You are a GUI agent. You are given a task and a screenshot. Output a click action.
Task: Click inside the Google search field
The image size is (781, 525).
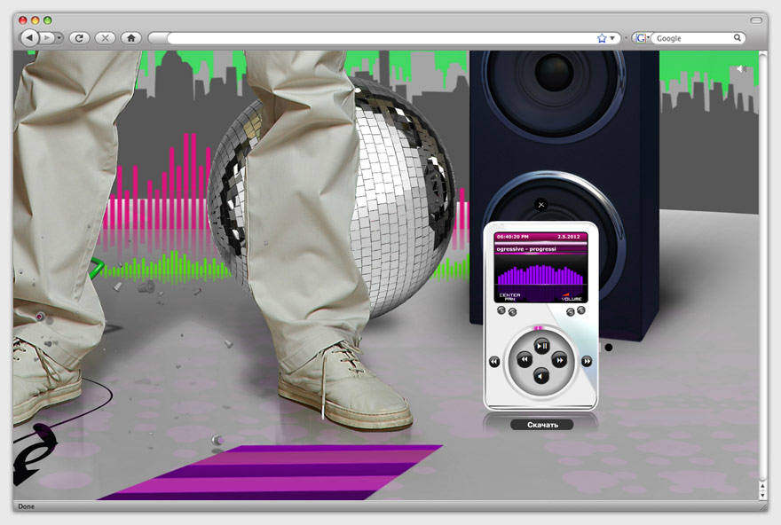(692, 38)
